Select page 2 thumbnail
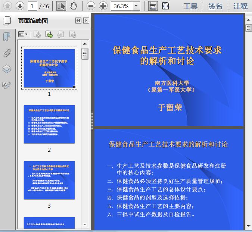252x232 pixels. 49,124
